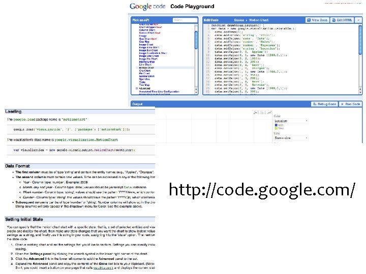Click the http://code.google.com/ URL text
The image size is (366, 274).
(262, 190)
